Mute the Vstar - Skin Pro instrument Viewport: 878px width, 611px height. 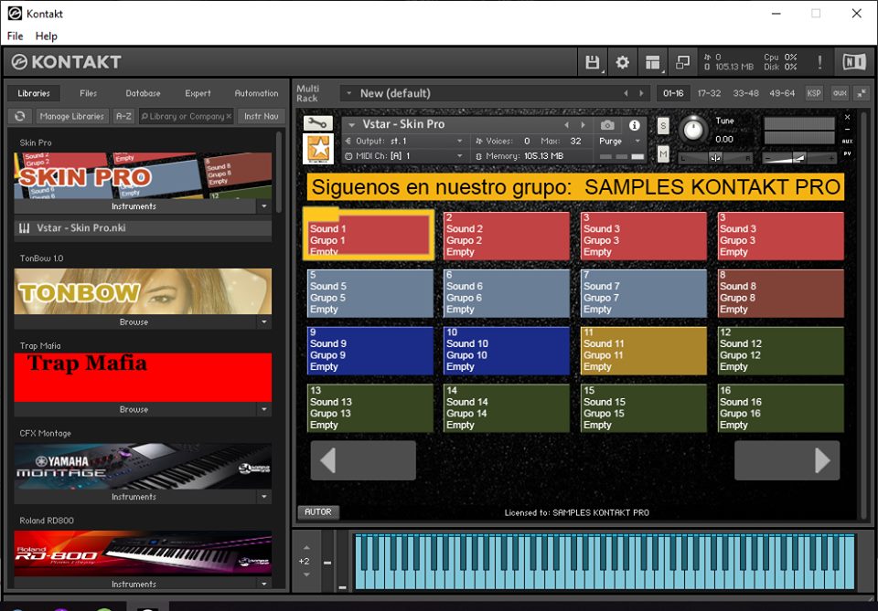pyautogui.click(x=662, y=153)
